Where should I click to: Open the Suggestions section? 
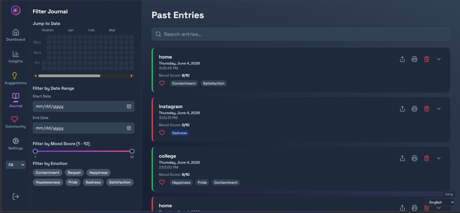(15, 79)
